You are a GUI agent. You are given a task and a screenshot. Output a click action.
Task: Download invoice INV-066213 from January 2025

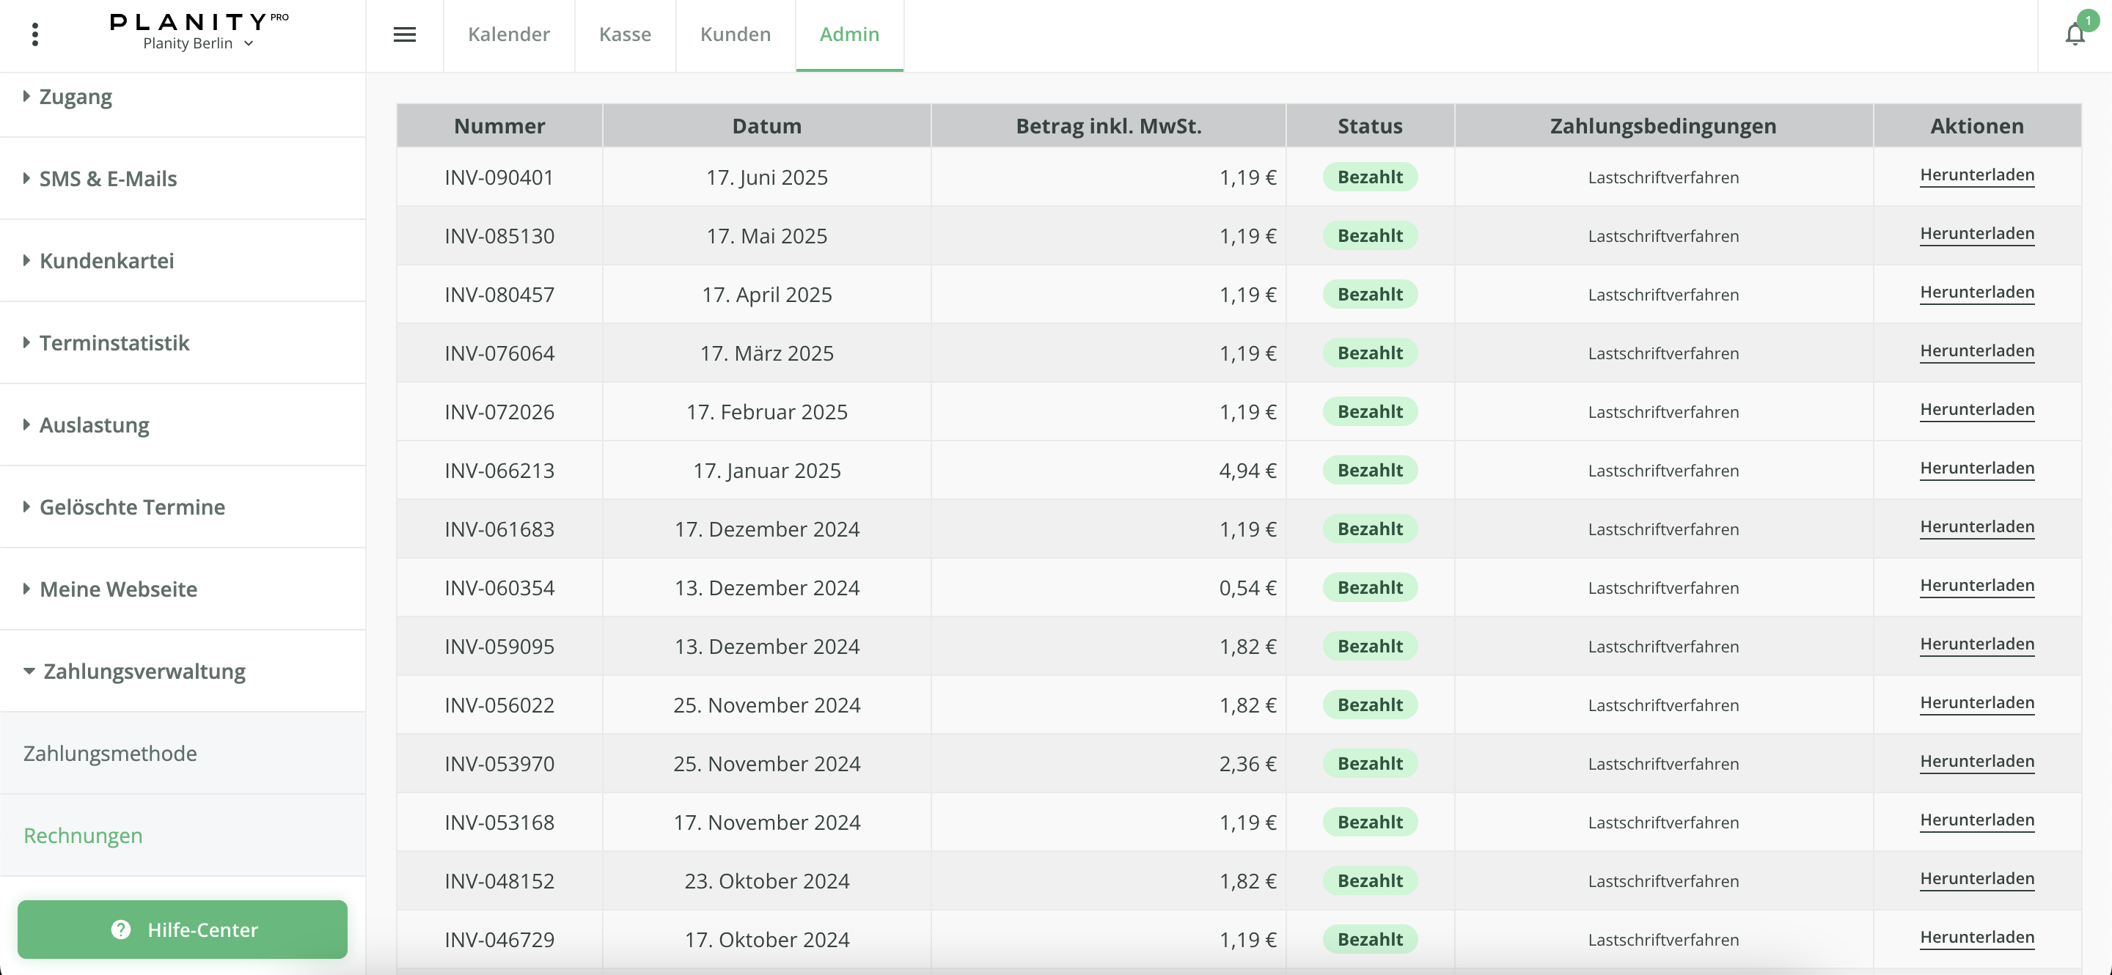click(x=1976, y=468)
